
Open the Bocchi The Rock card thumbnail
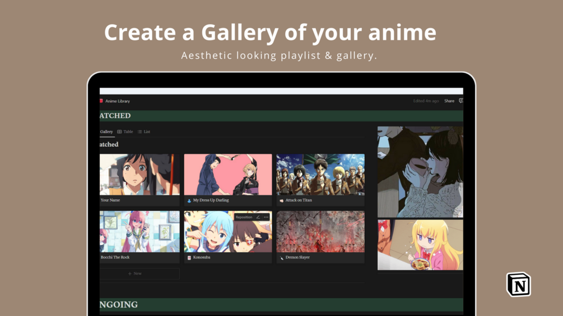(x=139, y=232)
